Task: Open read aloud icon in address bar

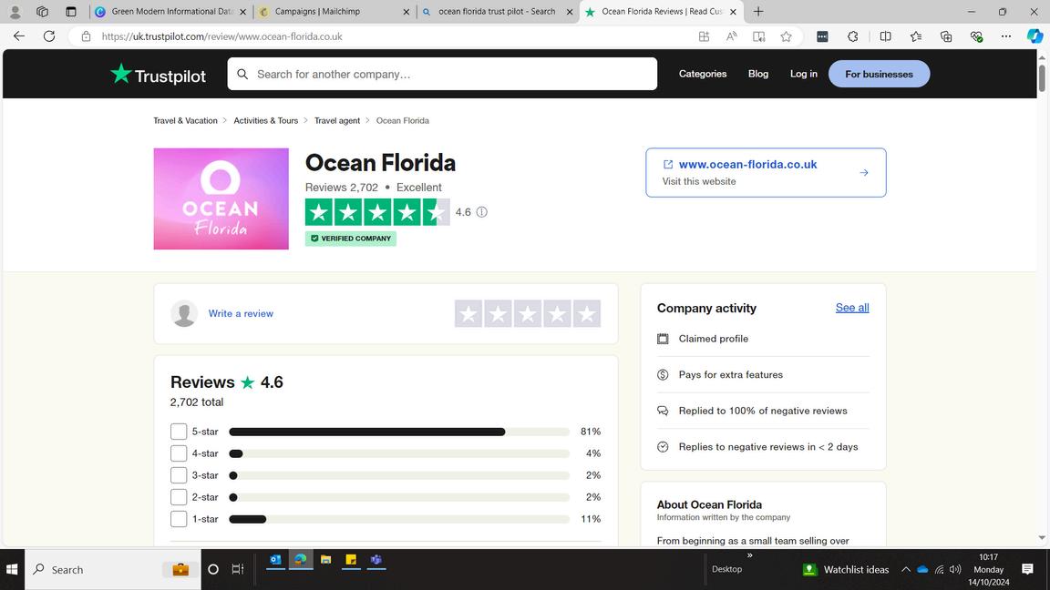Action: 731,36
